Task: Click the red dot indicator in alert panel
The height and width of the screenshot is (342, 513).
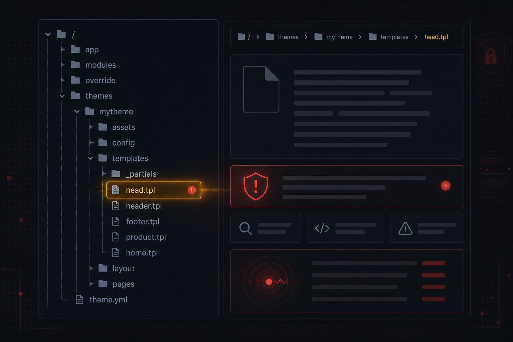Action: (446, 186)
